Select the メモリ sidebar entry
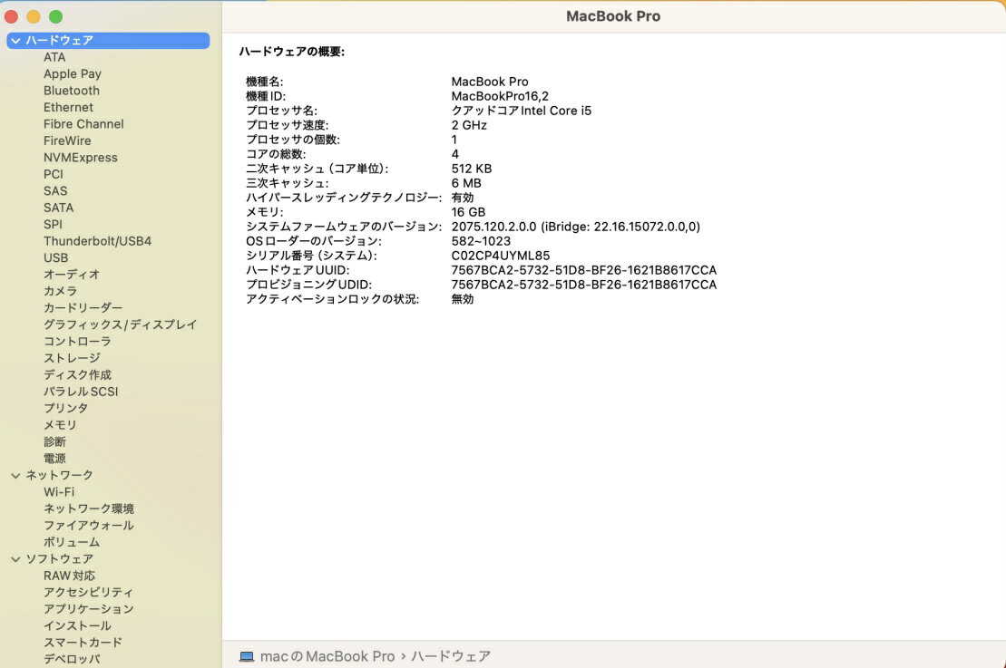The height and width of the screenshot is (668, 1006). [60, 425]
